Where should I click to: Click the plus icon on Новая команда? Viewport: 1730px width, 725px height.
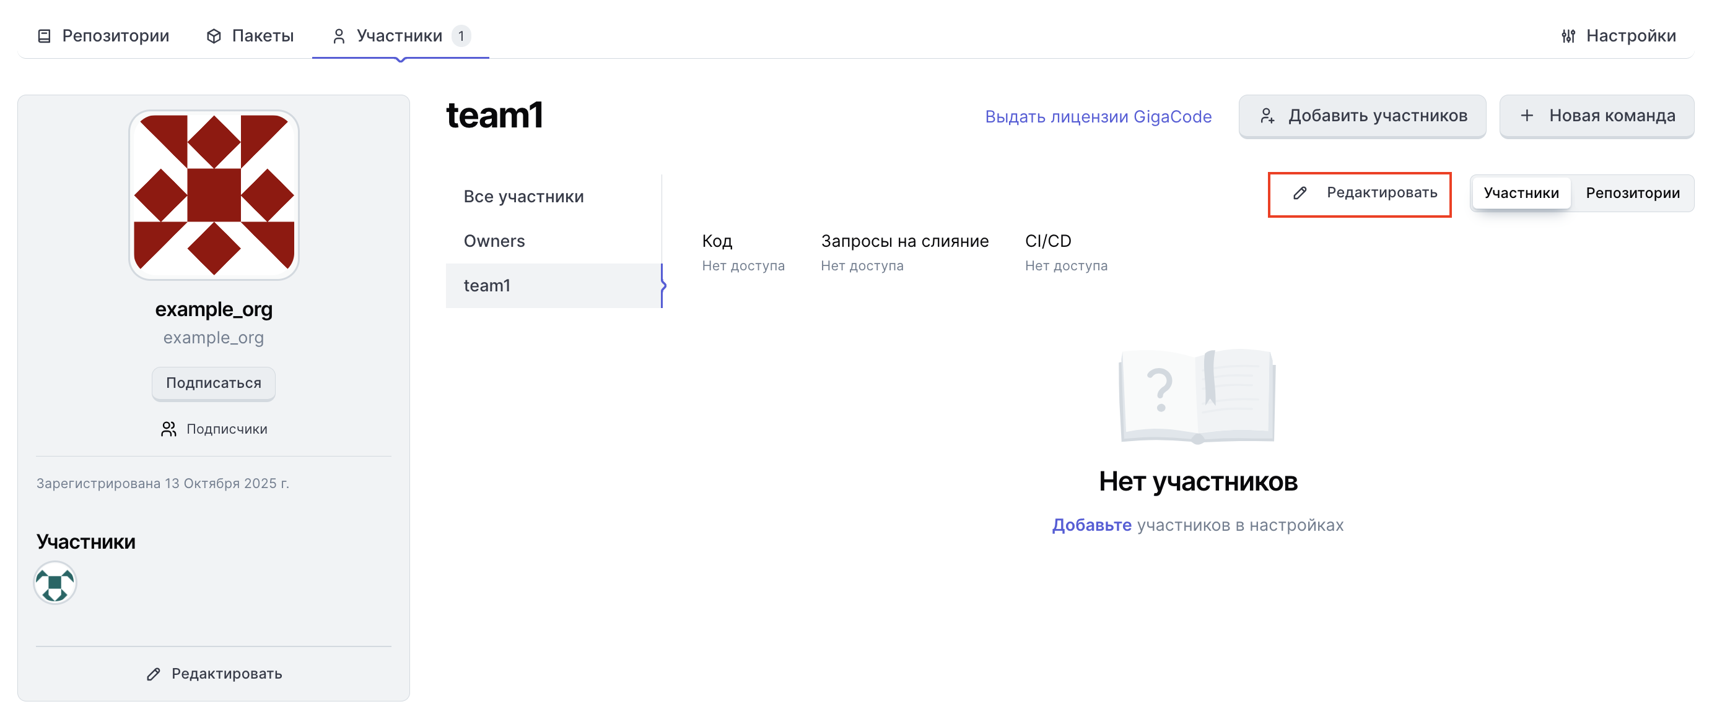1526,116
